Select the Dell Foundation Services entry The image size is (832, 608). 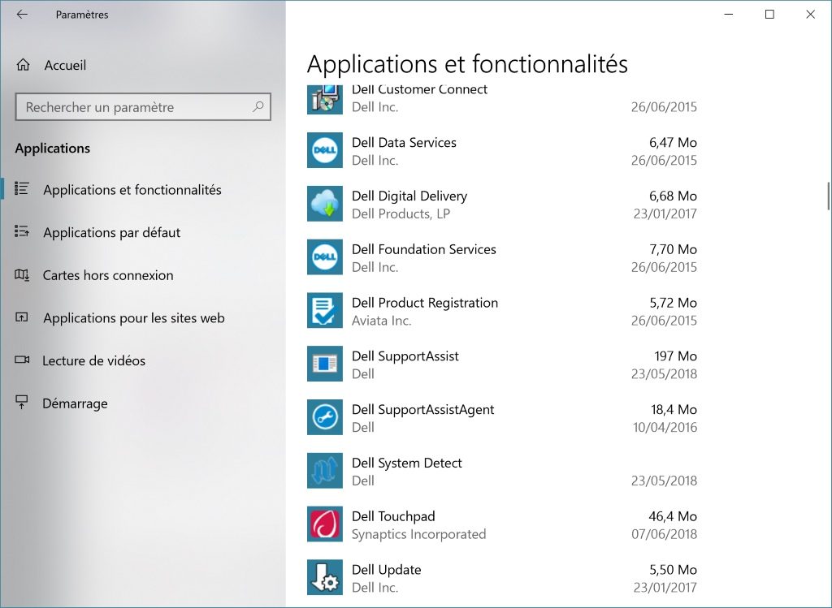[x=501, y=257]
